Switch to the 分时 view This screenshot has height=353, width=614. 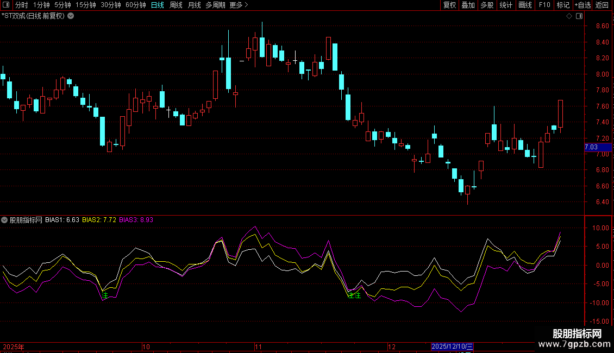click(x=22, y=5)
